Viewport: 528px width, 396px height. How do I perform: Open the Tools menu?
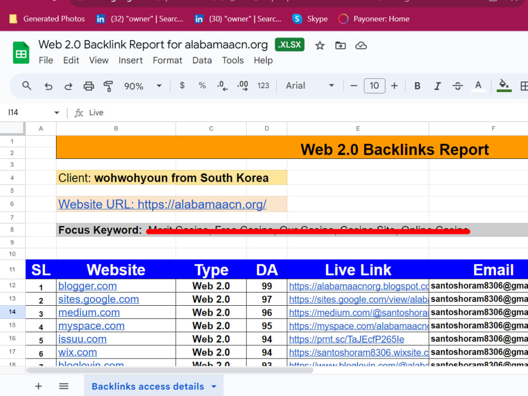pyautogui.click(x=233, y=60)
